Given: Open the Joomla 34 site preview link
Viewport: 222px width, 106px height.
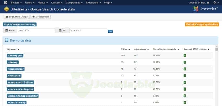Looking at the screenshot, I should click(x=199, y=3).
